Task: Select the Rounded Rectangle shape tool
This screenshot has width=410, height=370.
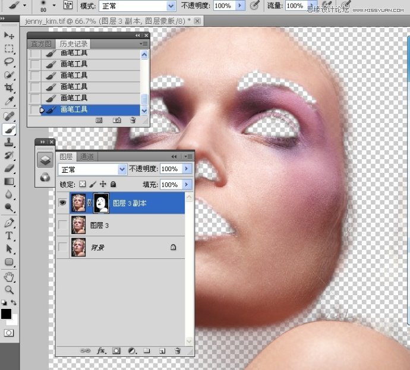Action: coord(9,262)
